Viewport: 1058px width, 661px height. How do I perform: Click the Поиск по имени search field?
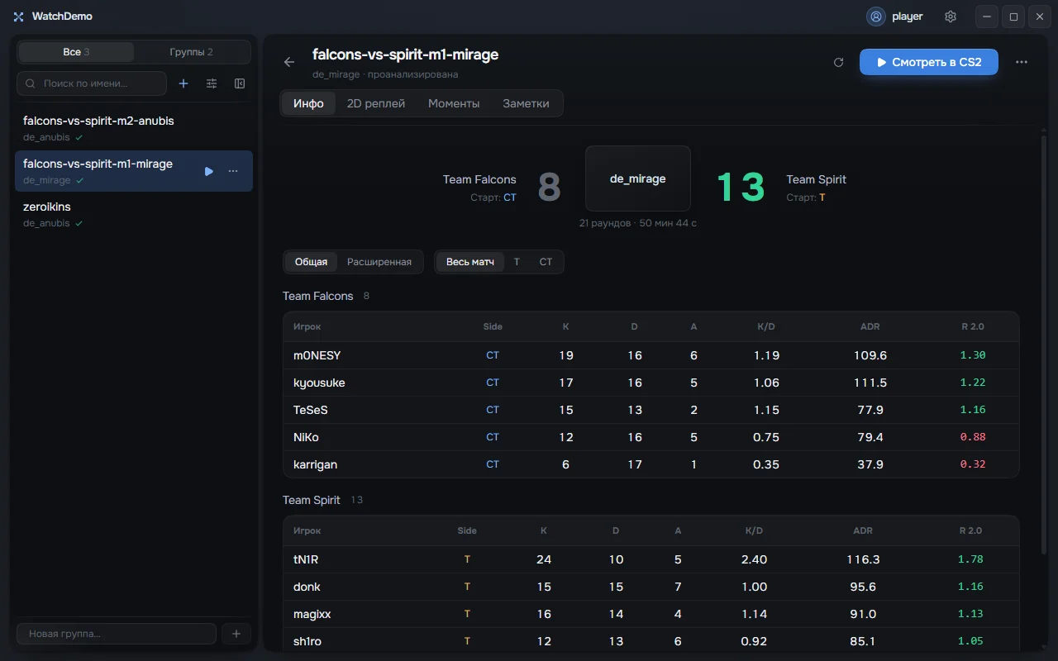[x=92, y=83]
